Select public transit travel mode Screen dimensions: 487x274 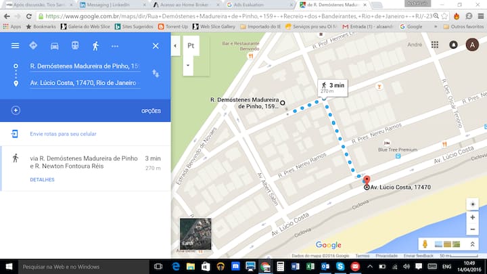click(74, 46)
